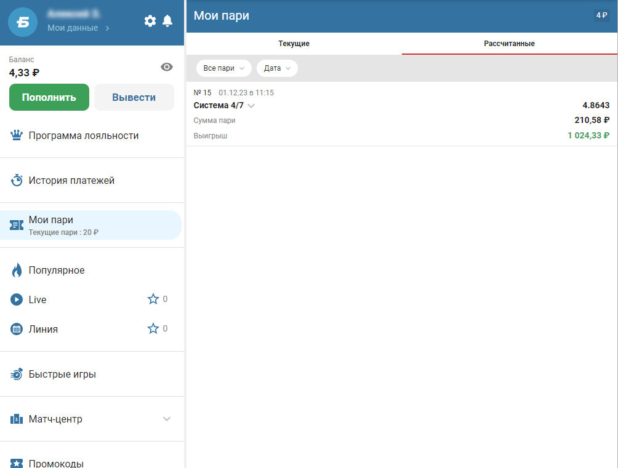This screenshot has width=618, height=468.
Task: Click the bet sum 210,58 ₽
Action: [592, 120]
